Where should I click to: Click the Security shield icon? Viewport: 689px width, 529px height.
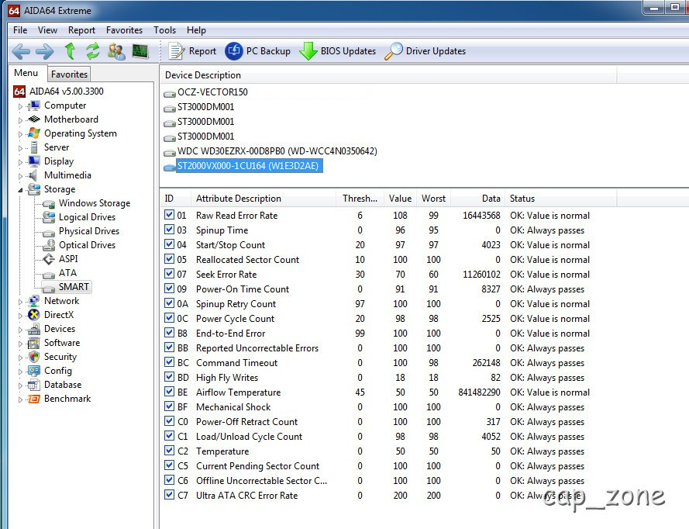[x=34, y=357]
